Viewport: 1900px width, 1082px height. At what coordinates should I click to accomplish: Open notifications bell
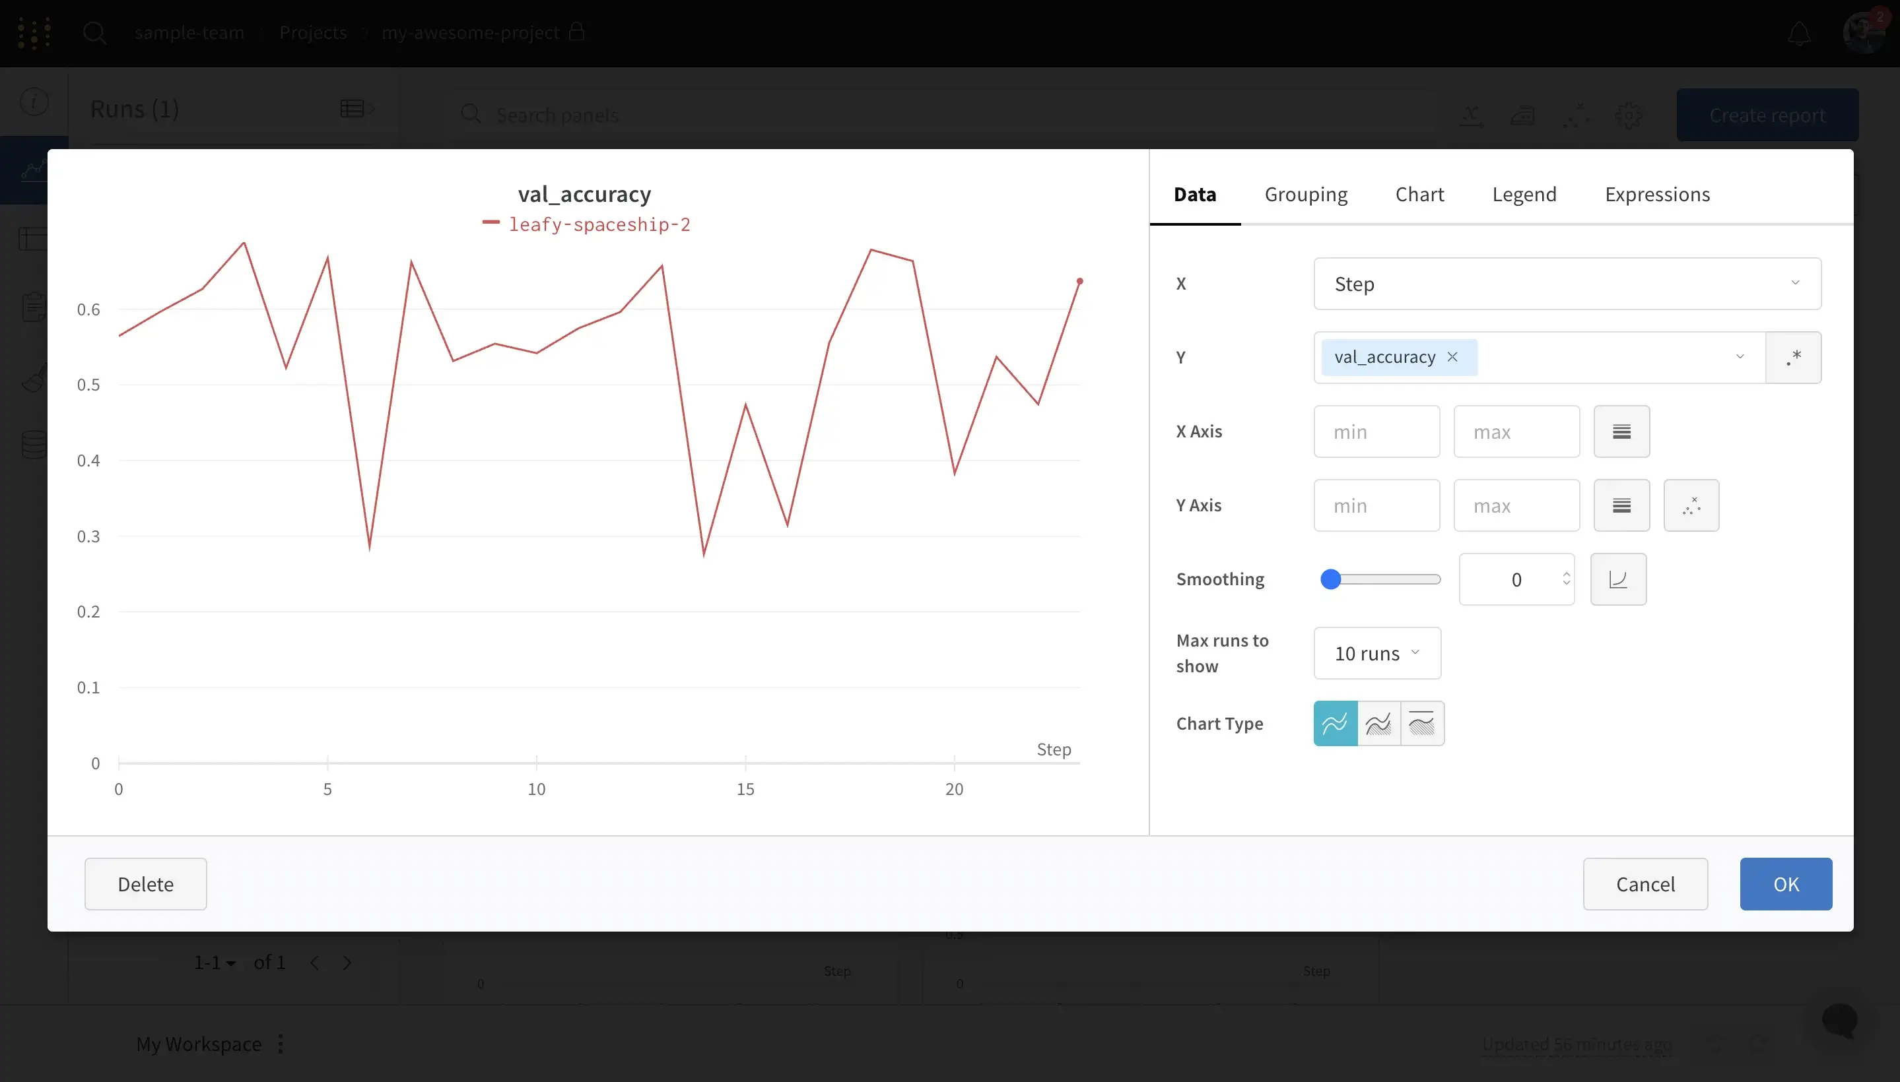[1799, 34]
